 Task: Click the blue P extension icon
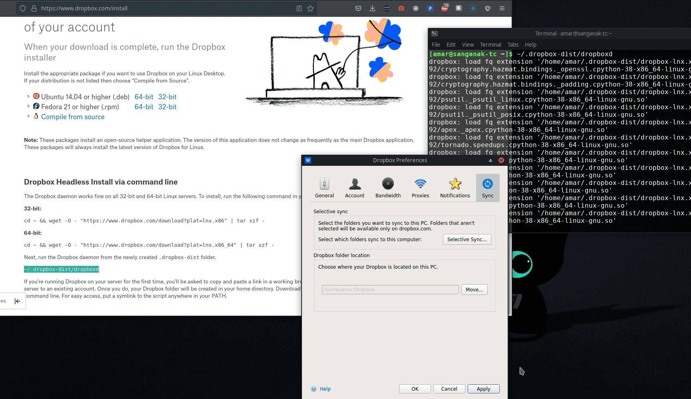pyautogui.click(x=430, y=8)
